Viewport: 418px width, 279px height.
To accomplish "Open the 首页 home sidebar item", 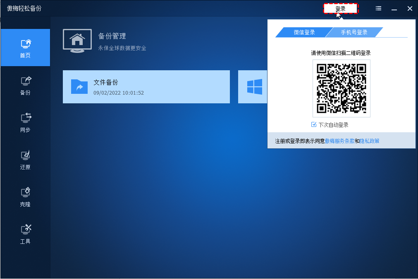I will coord(25,48).
